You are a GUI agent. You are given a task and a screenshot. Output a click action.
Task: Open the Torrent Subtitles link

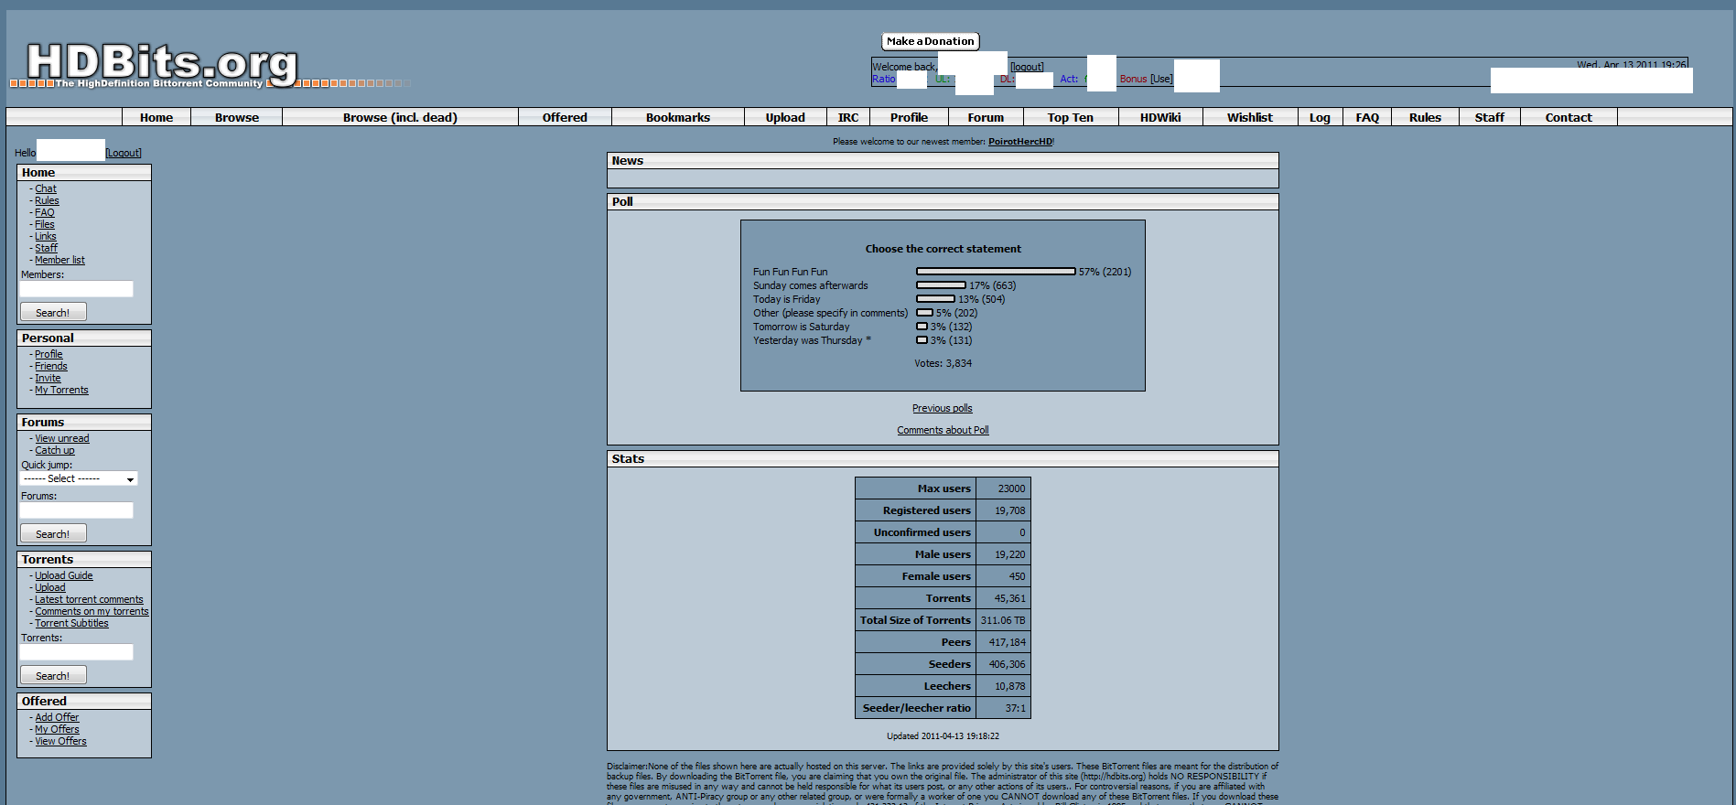click(x=71, y=623)
